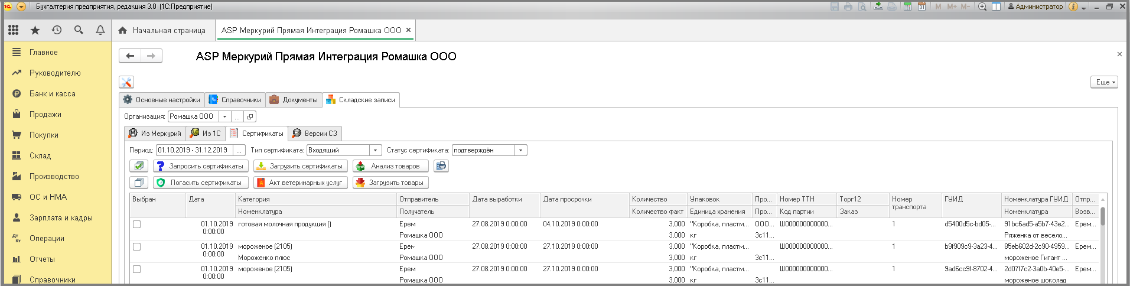1130x286 pixels.
Task: Click Акт ветеринарных услуг button
Action: (x=300, y=183)
